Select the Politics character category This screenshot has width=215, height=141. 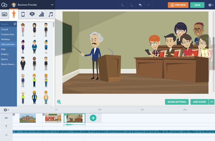5,54
